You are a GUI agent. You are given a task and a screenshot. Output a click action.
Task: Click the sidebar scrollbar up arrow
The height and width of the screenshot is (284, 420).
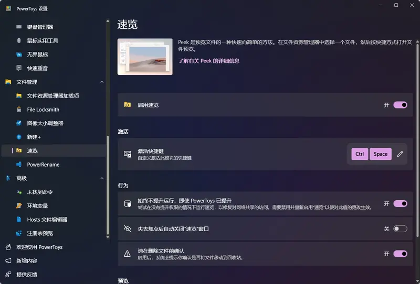pyautogui.click(x=108, y=21)
